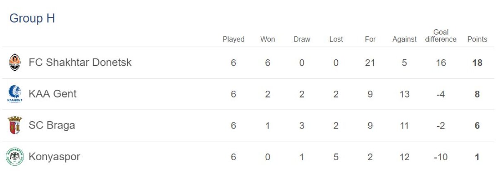Sort by Points column header
This screenshot has width=496, height=171.
coord(477,40)
